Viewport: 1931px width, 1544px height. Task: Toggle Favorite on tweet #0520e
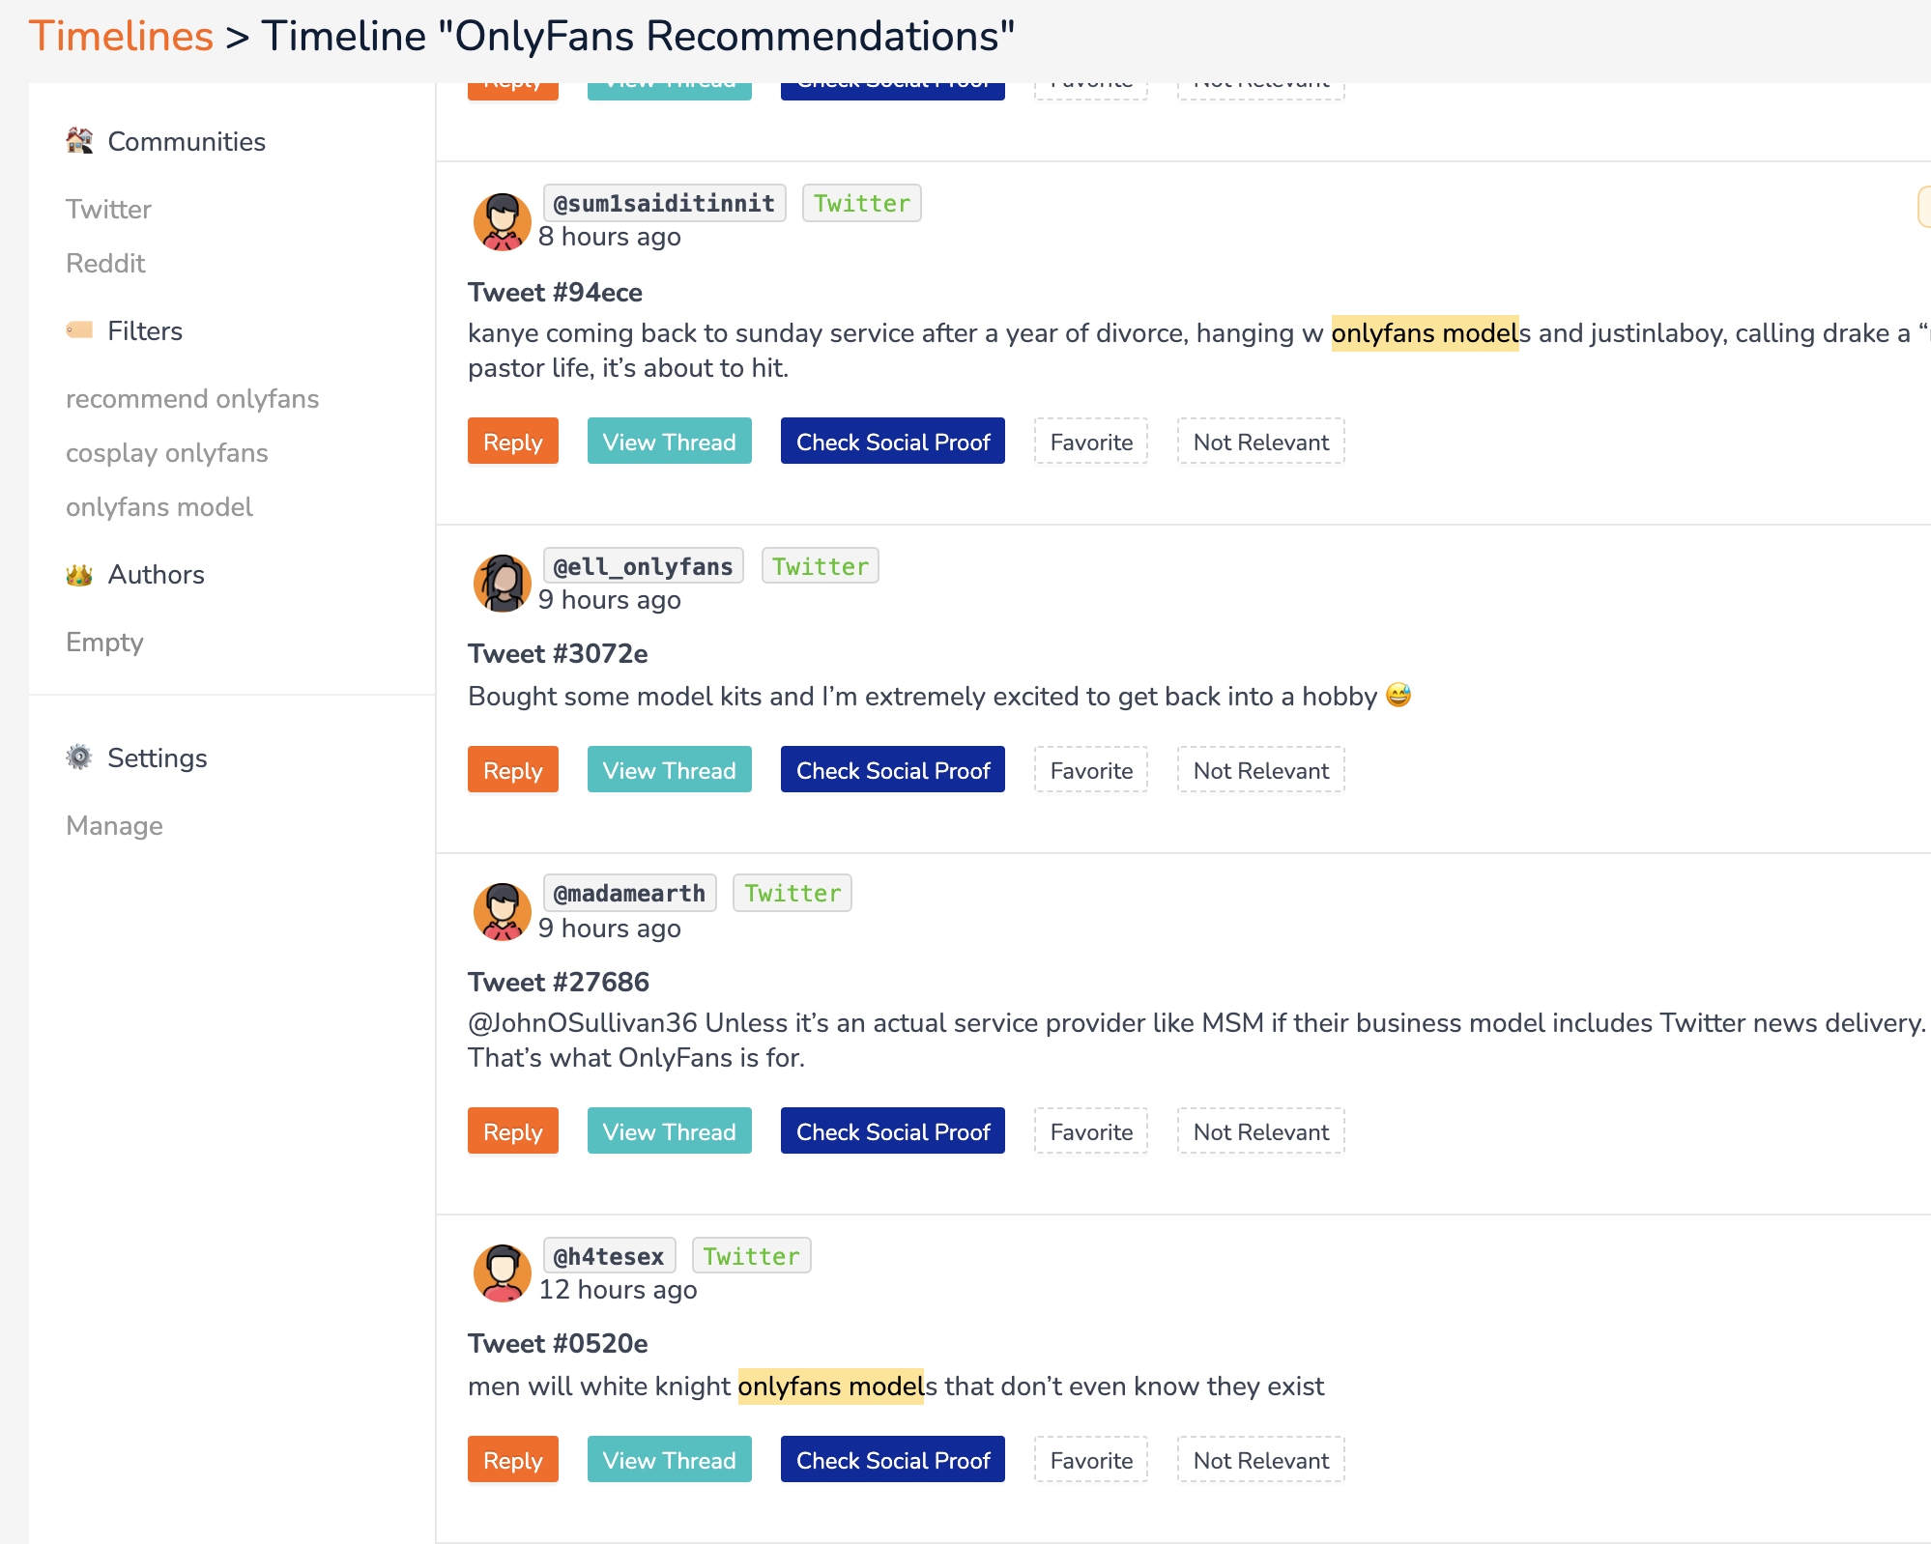pos(1091,1460)
